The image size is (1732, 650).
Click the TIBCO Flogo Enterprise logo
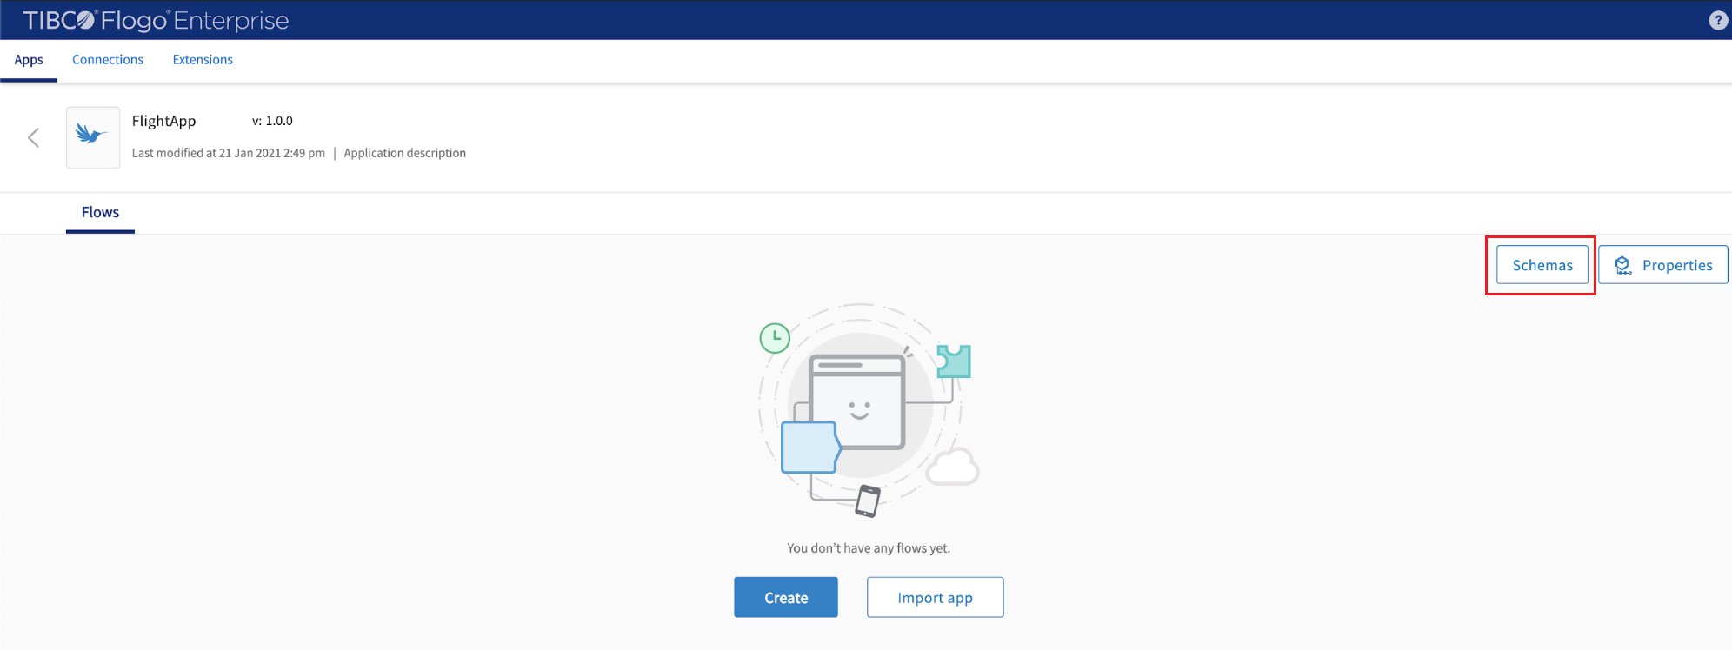click(156, 20)
